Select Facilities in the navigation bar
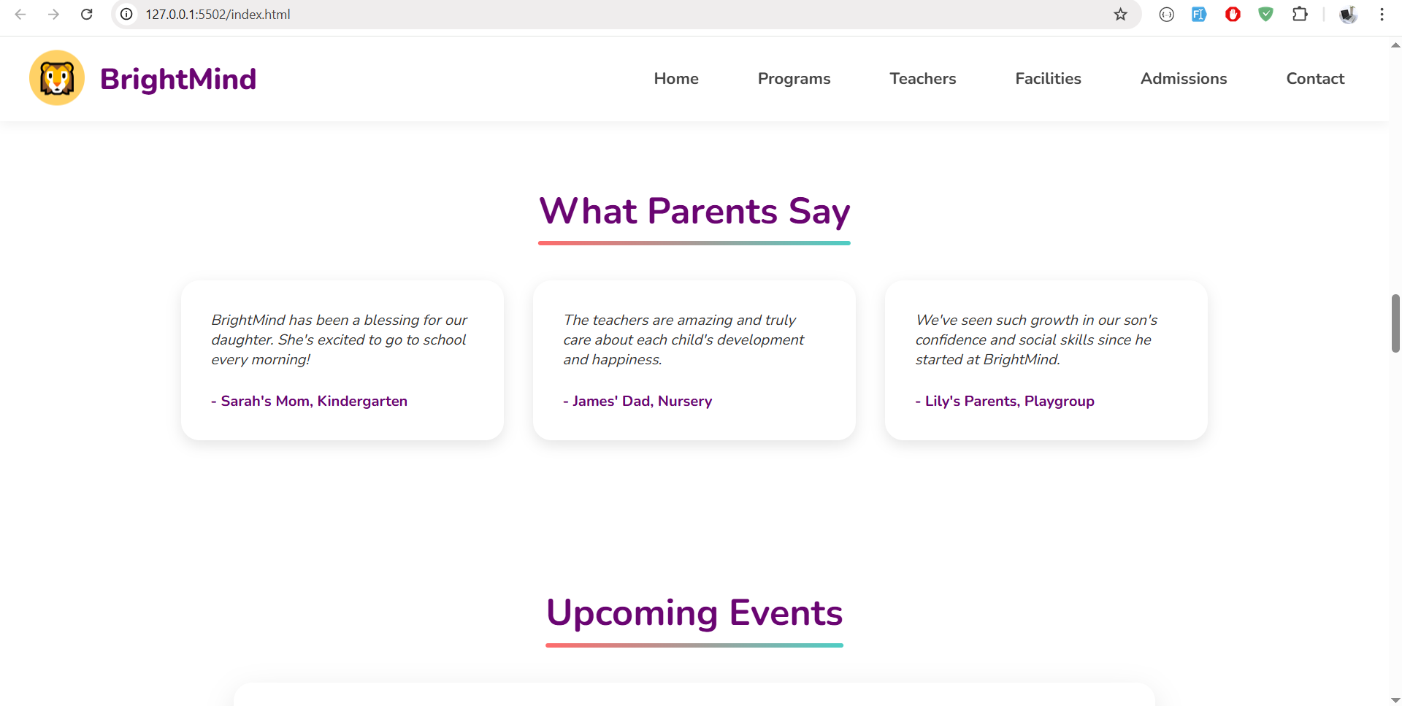 (1048, 79)
